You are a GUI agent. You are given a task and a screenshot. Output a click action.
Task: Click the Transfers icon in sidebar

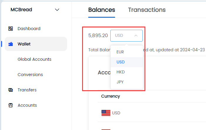tap(11, 90)
